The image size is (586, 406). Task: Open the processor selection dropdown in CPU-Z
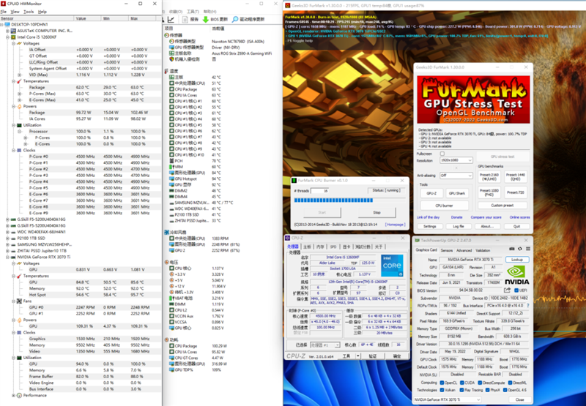(324, 345)
